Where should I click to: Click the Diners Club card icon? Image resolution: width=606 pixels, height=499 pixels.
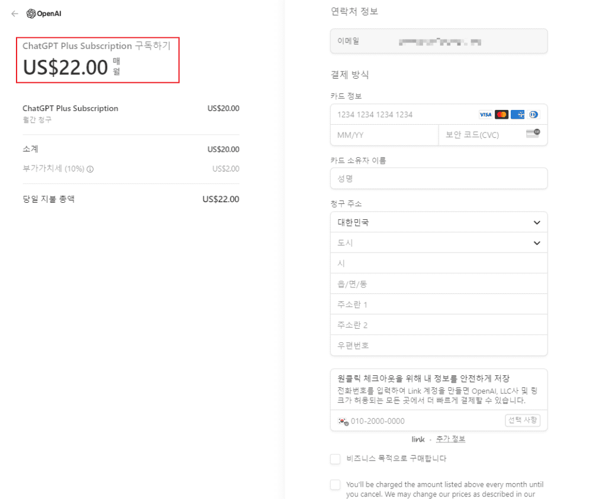534,115
